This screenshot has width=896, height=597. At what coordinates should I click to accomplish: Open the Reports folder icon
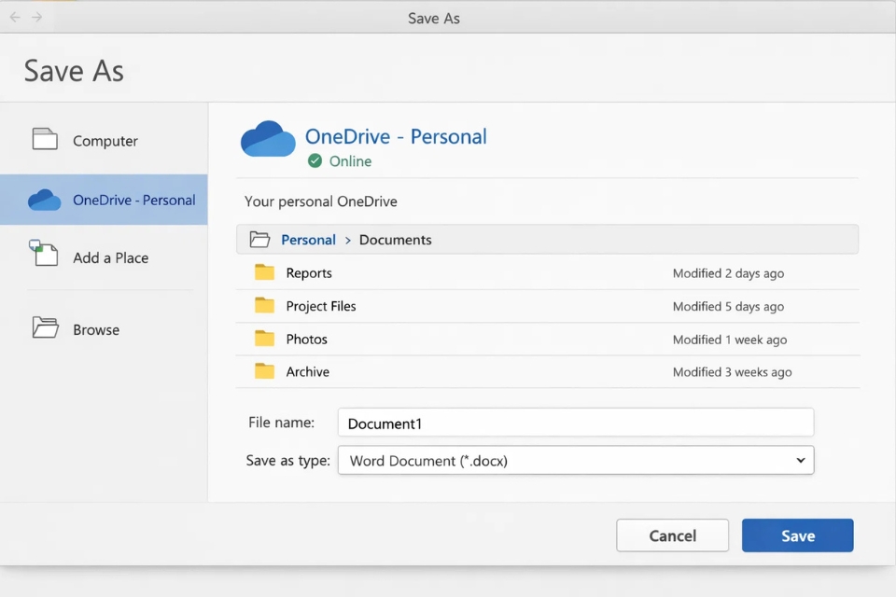(264, 272)
